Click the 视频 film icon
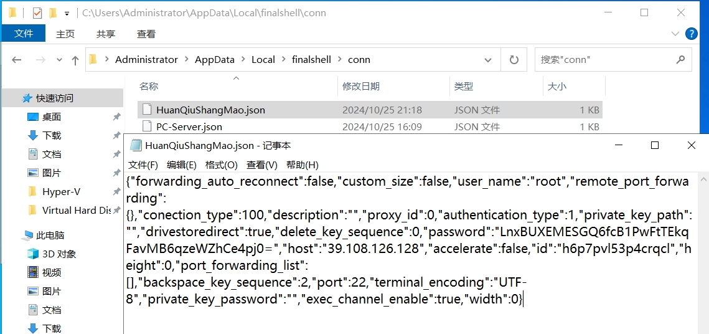This screenshot has height=334, width=709. click(x=33, y=272)
